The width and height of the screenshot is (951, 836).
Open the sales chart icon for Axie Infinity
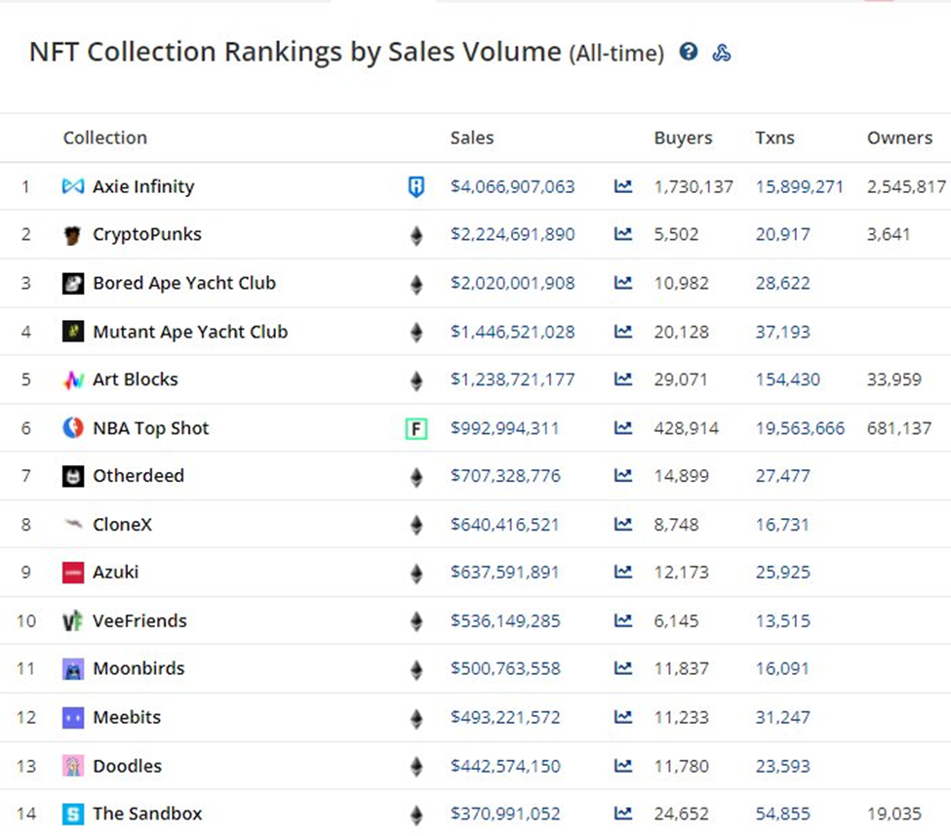tap(623, 186)
